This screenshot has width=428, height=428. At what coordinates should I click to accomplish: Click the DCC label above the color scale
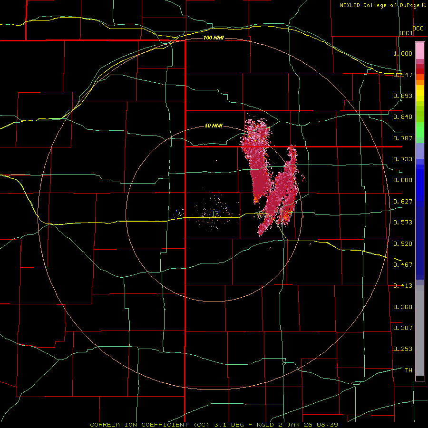418,29
